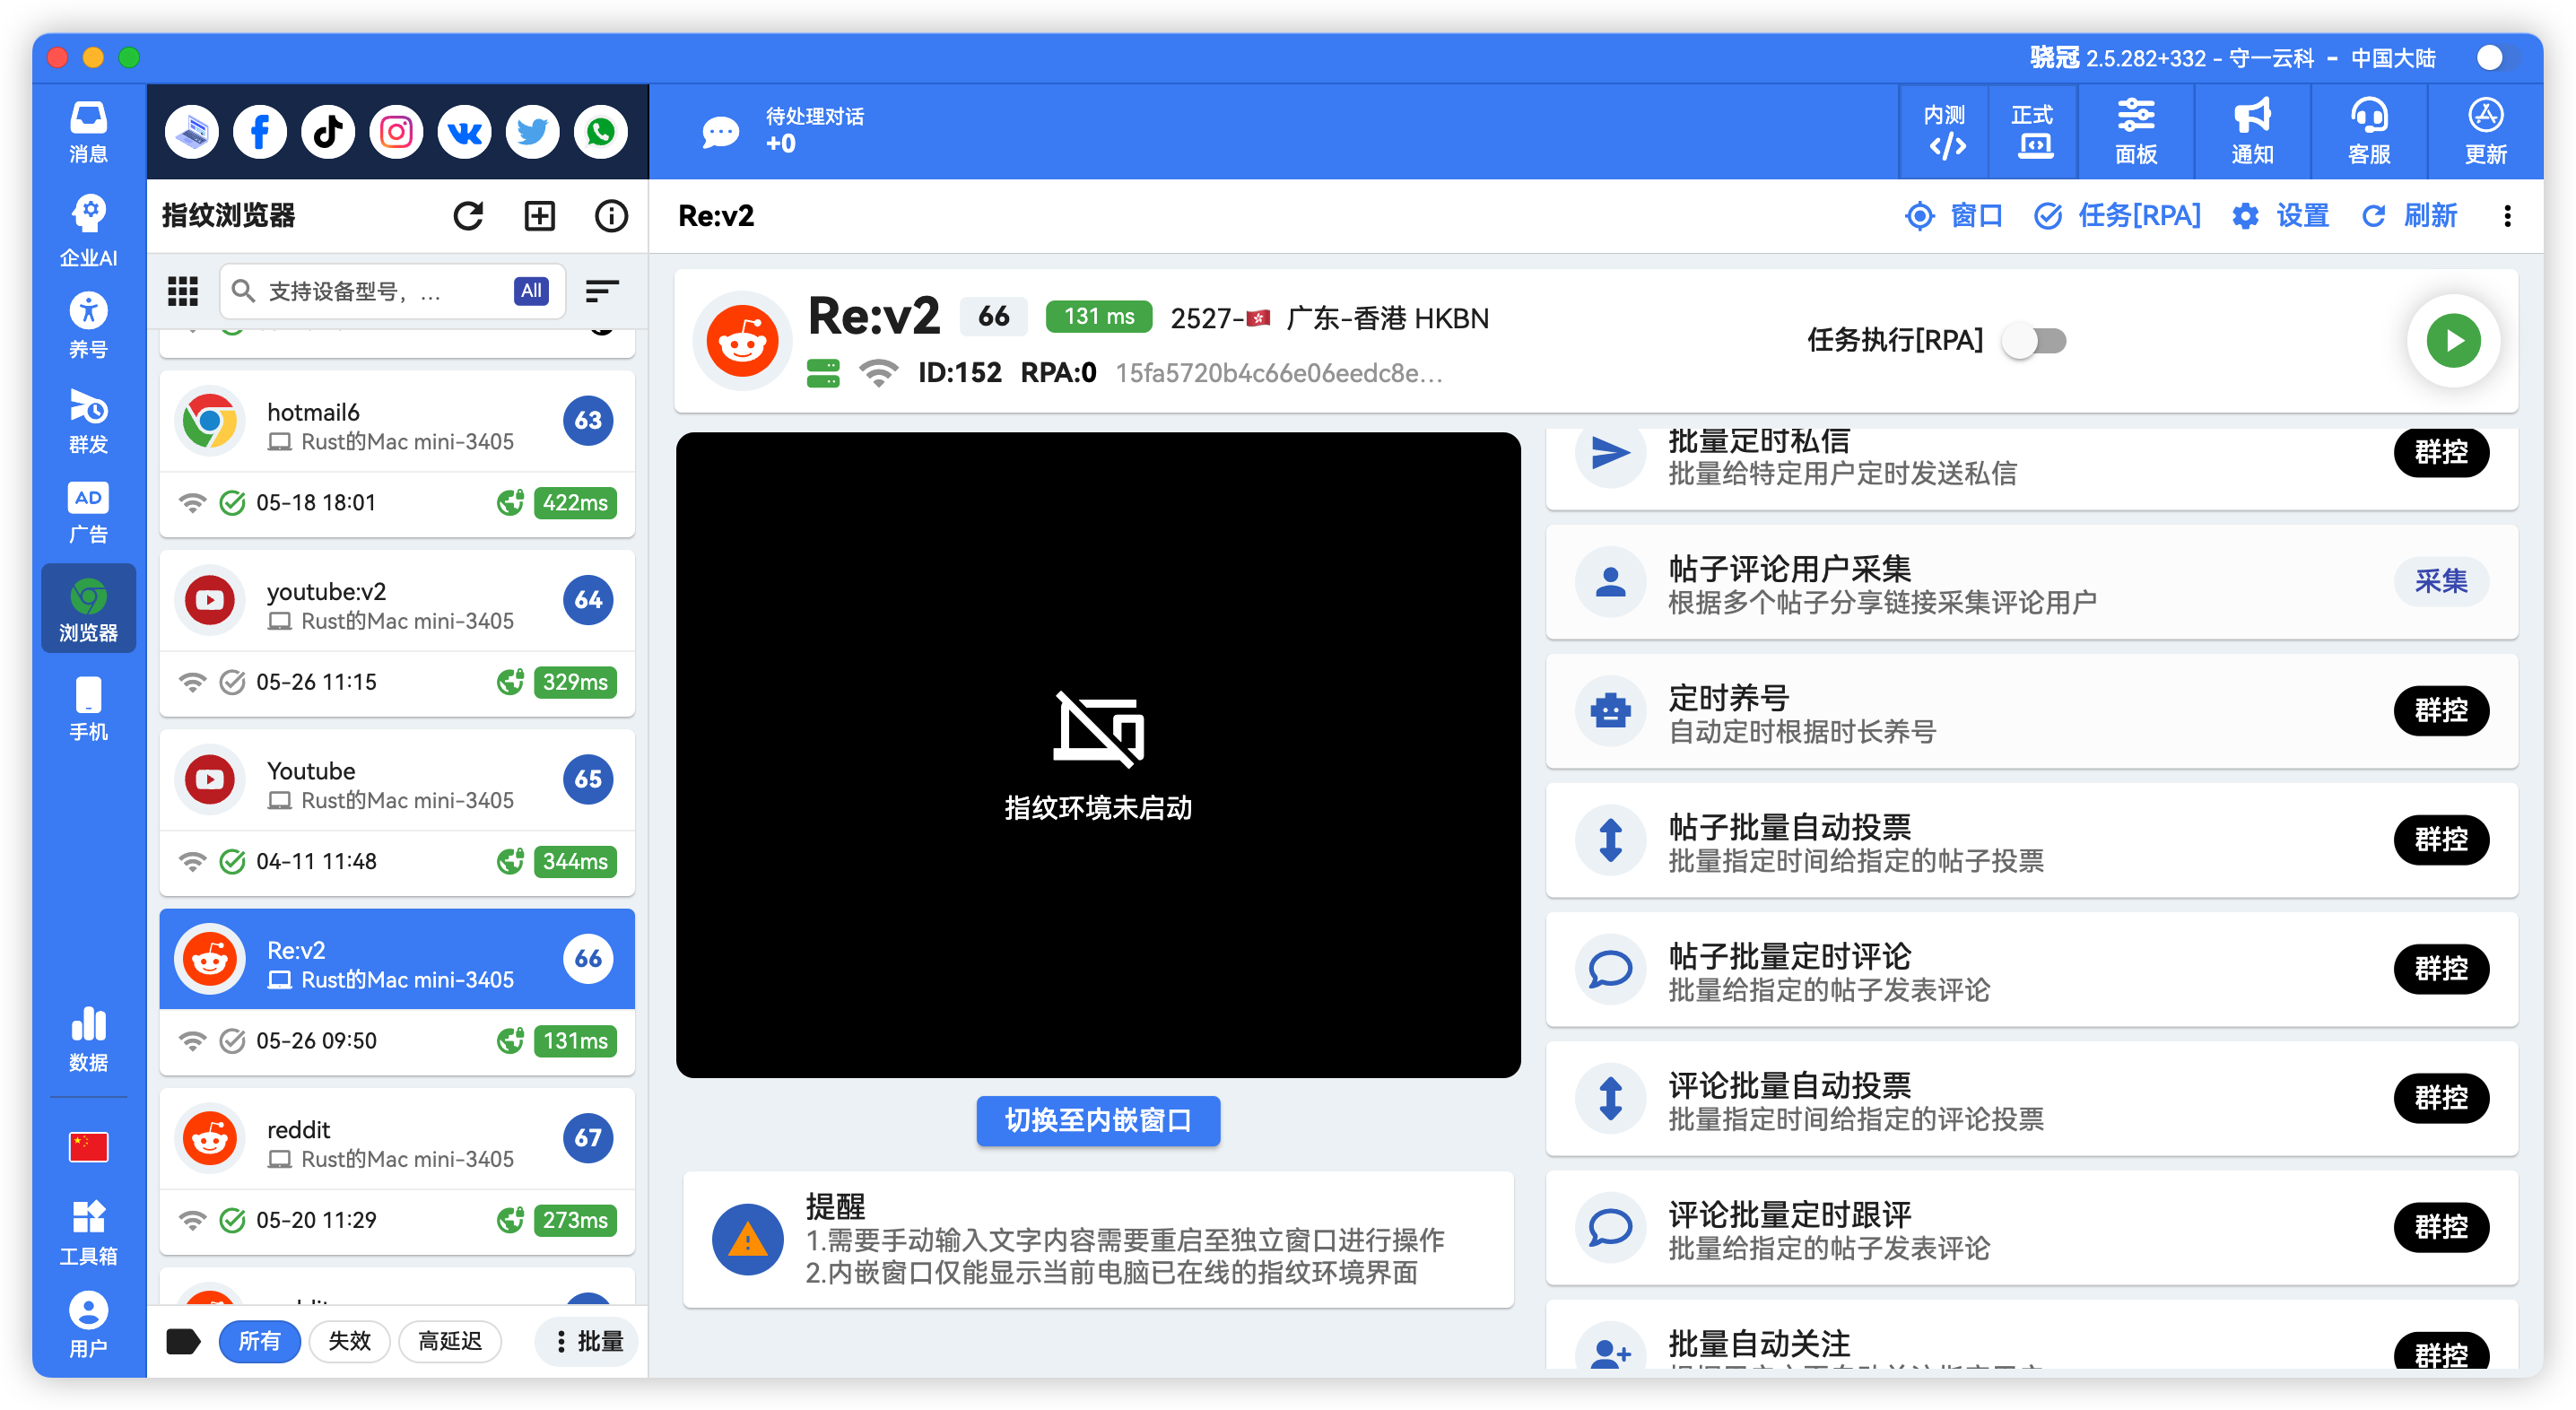The width and height of the screenshot is (2576, 1410).
Task: Open 设置 settings for Re:v2
Action: point(2281,216)
